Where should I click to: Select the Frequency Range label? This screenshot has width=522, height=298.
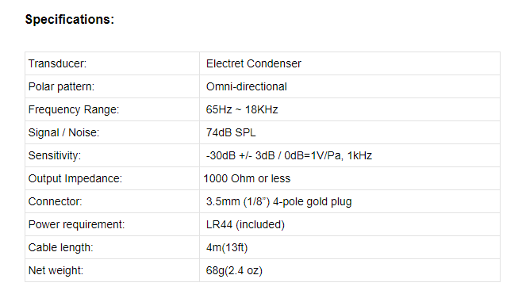coord(74,109)
